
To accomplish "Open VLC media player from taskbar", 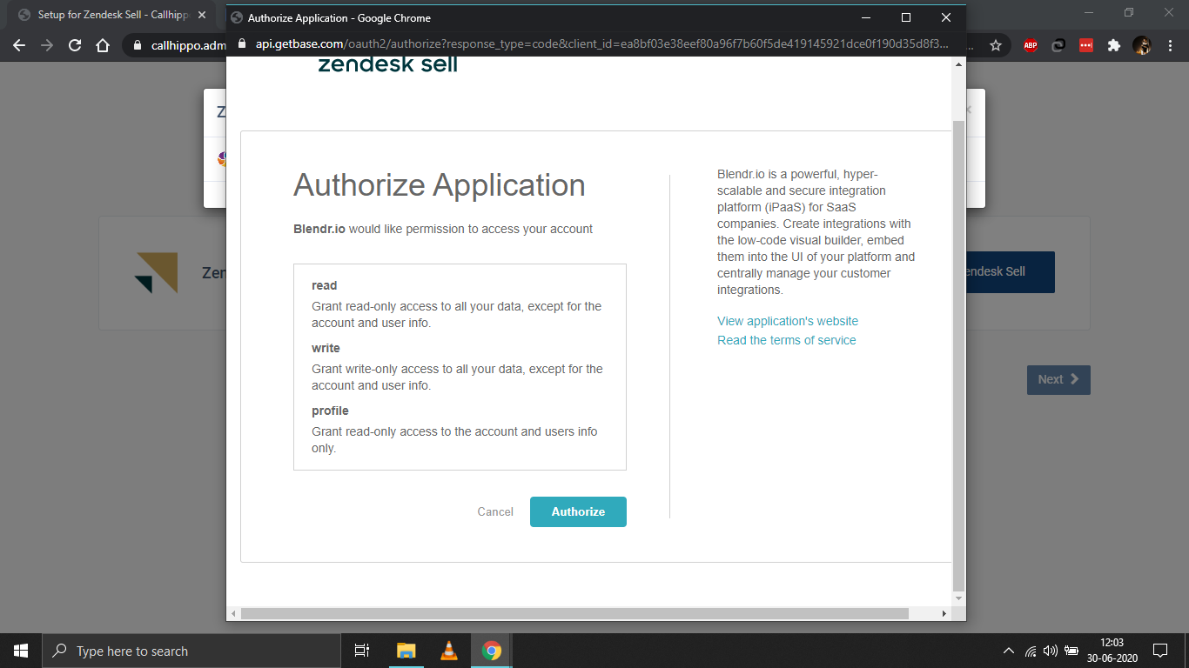I will 449,651.
